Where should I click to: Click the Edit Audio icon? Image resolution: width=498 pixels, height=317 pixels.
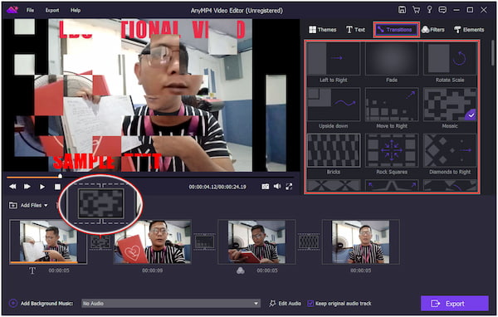272,304
